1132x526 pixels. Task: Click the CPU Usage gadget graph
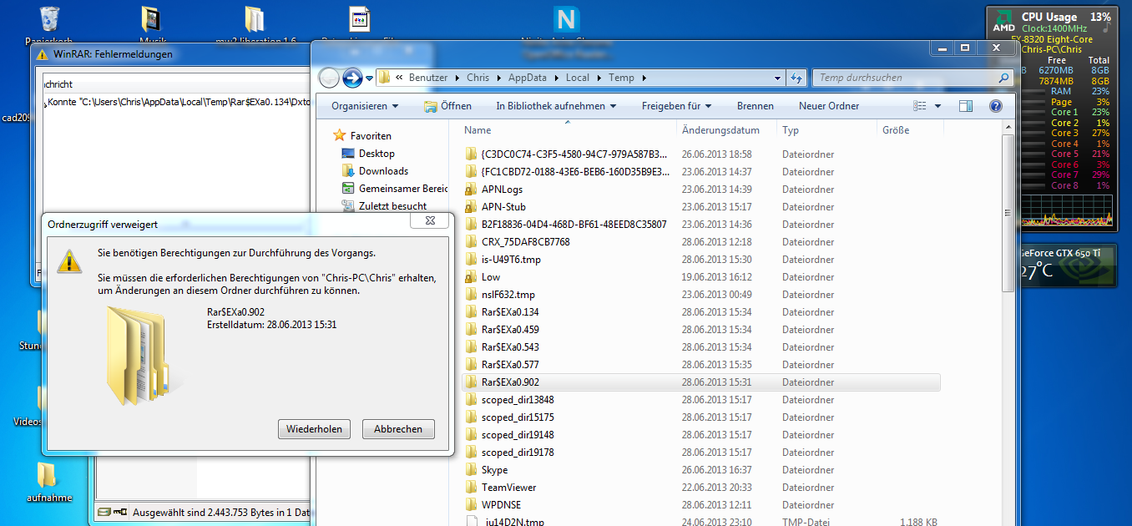point(1068,210)
